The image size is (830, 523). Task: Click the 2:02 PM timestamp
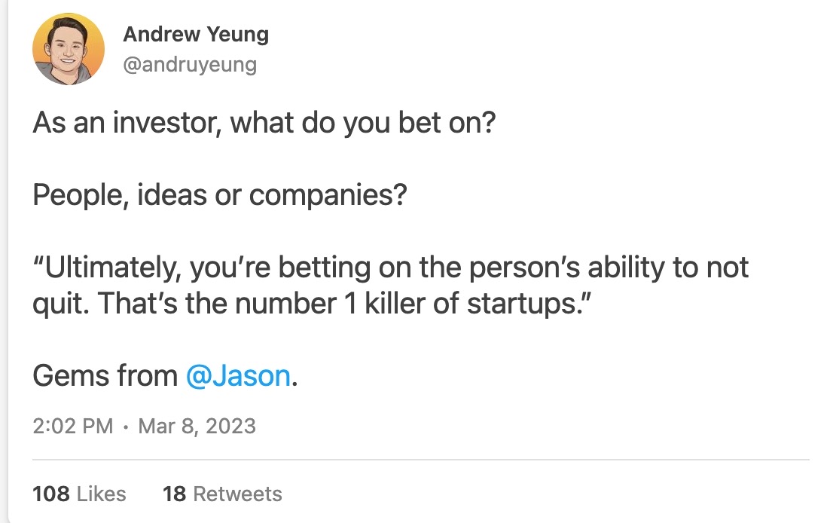click(x=72, y=426)
